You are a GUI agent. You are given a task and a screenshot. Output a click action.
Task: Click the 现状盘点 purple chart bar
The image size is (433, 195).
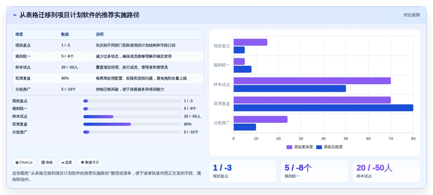point(250,42)
